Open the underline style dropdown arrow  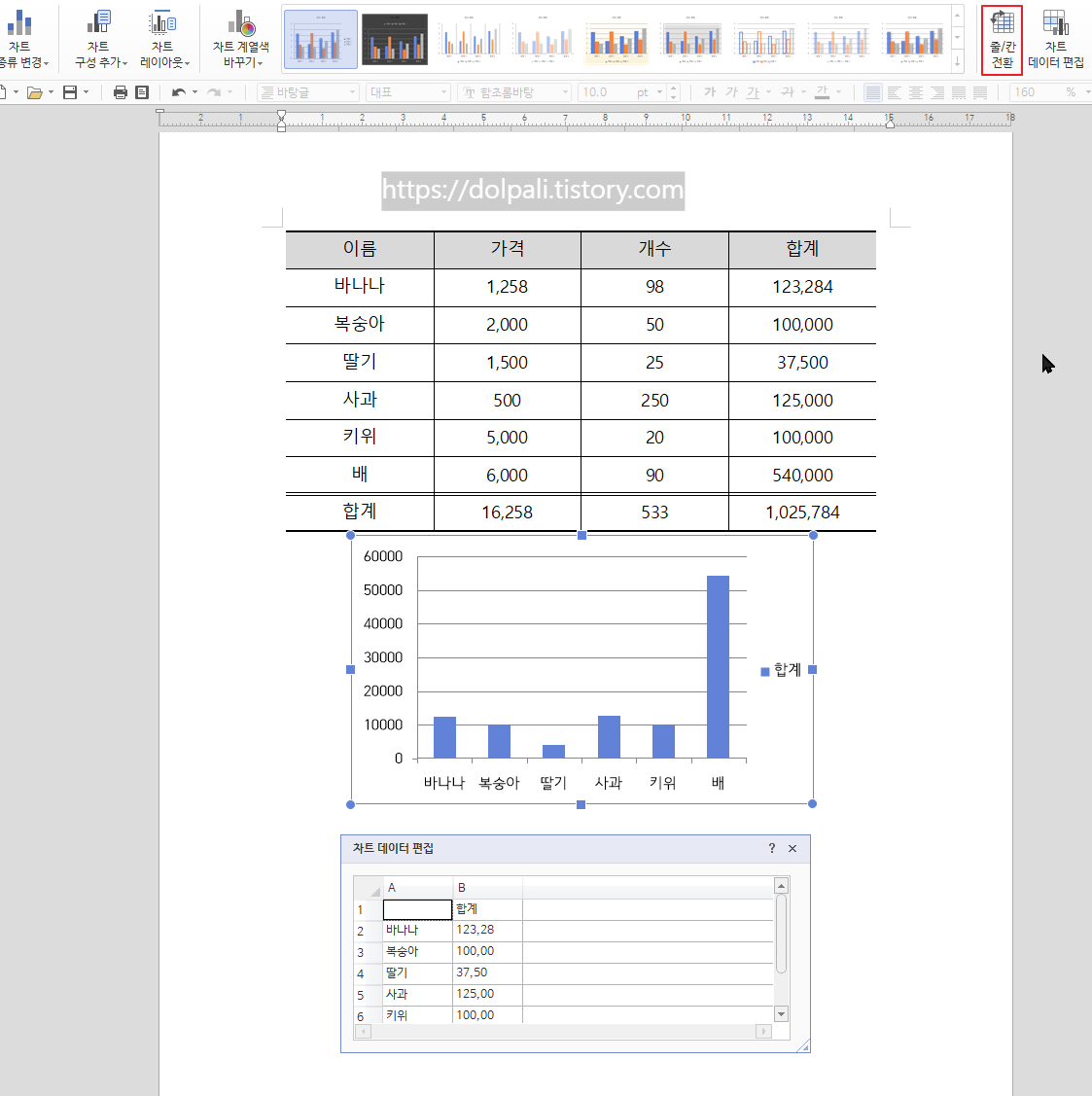pos(768,92)
